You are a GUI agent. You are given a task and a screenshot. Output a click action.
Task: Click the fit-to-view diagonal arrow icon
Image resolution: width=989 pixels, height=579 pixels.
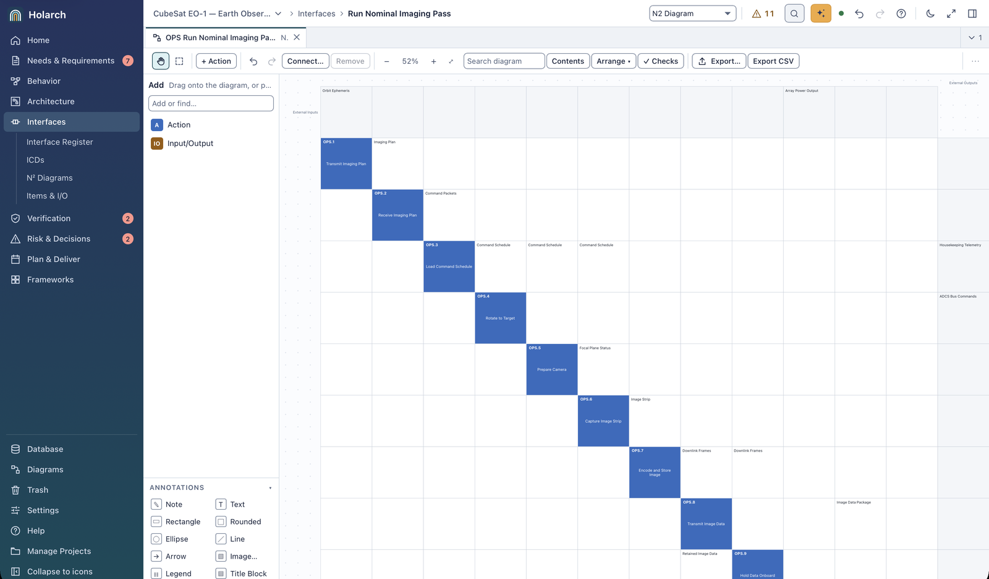coord(451,61)
